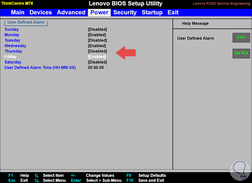Click the User Defined Alarm section header
The image size is (252, 183).
[26, 22]
